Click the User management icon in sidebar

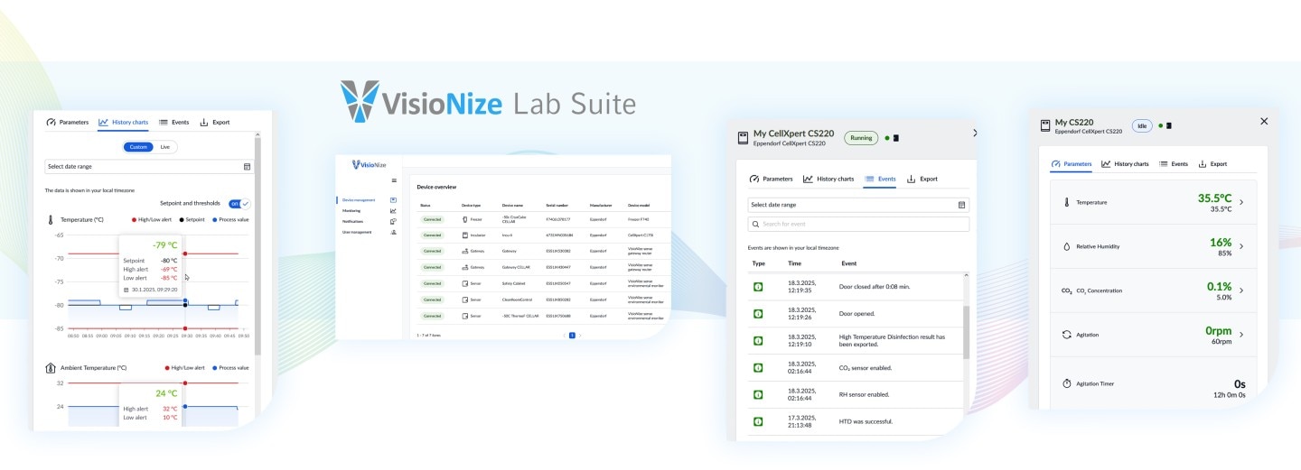click(x=393, y=232)
